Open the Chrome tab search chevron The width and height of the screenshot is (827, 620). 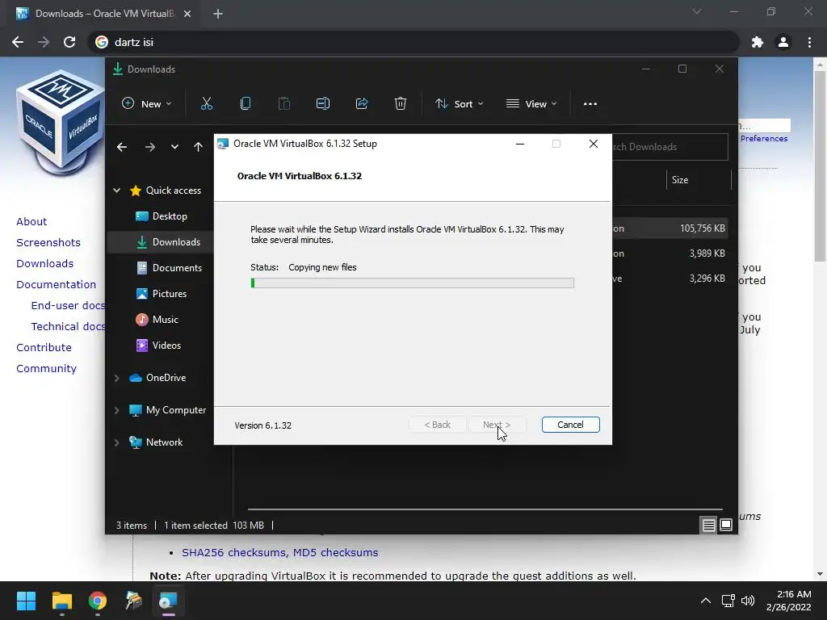point(697,11)
